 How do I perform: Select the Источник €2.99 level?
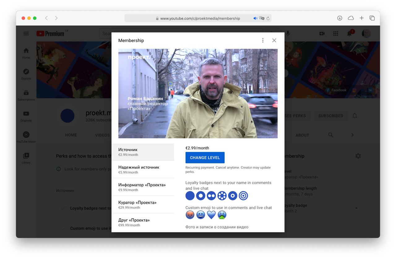coord(143,152)
